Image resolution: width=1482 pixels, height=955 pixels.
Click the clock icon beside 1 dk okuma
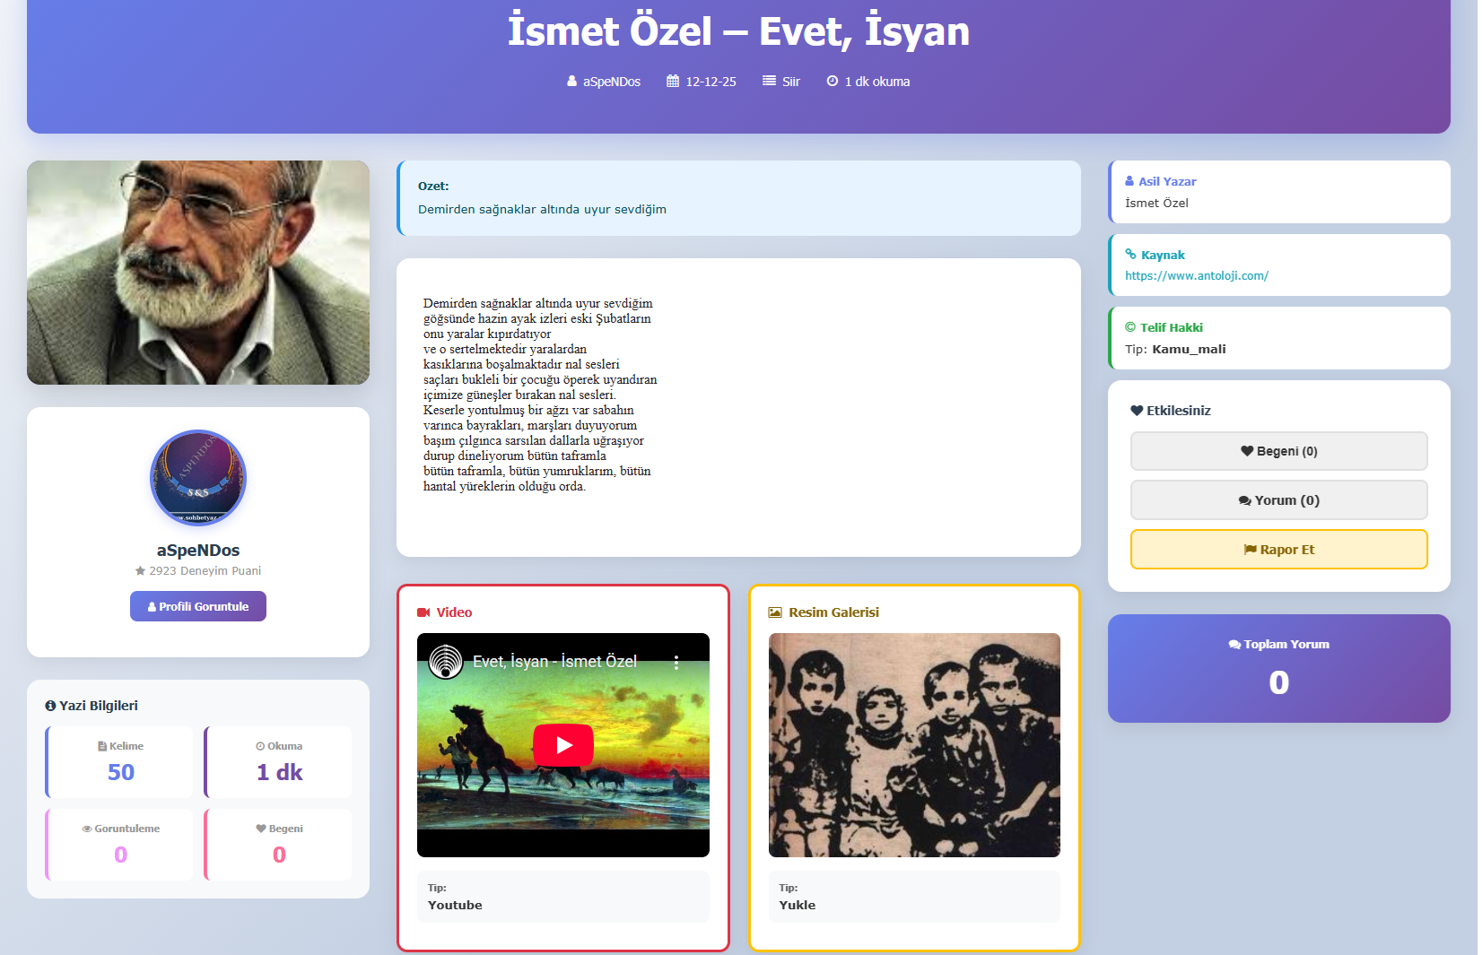pos(831,81)
